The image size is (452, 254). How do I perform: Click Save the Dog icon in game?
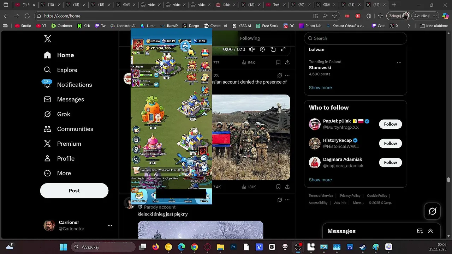(x=139, y=196)
